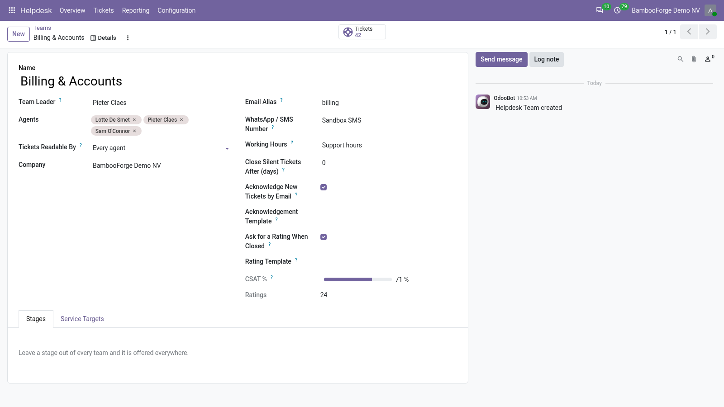Open the activities clock icon

tap(617, 10)
